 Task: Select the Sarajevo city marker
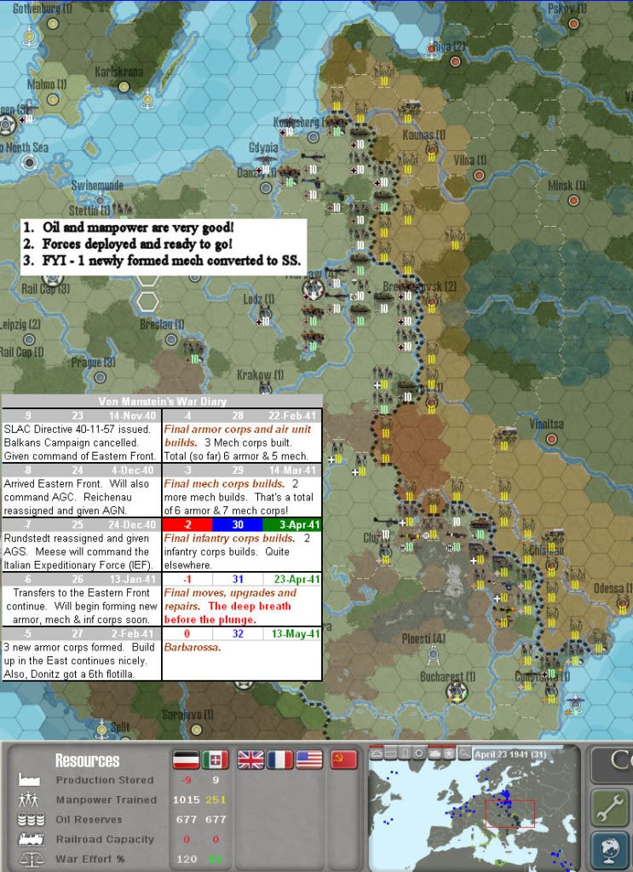[195, 730]
